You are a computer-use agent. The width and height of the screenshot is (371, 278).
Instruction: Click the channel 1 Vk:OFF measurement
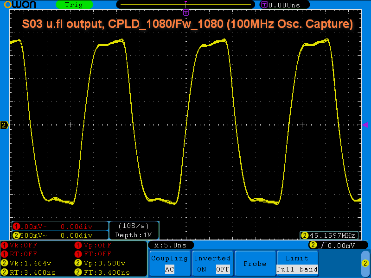23,245
